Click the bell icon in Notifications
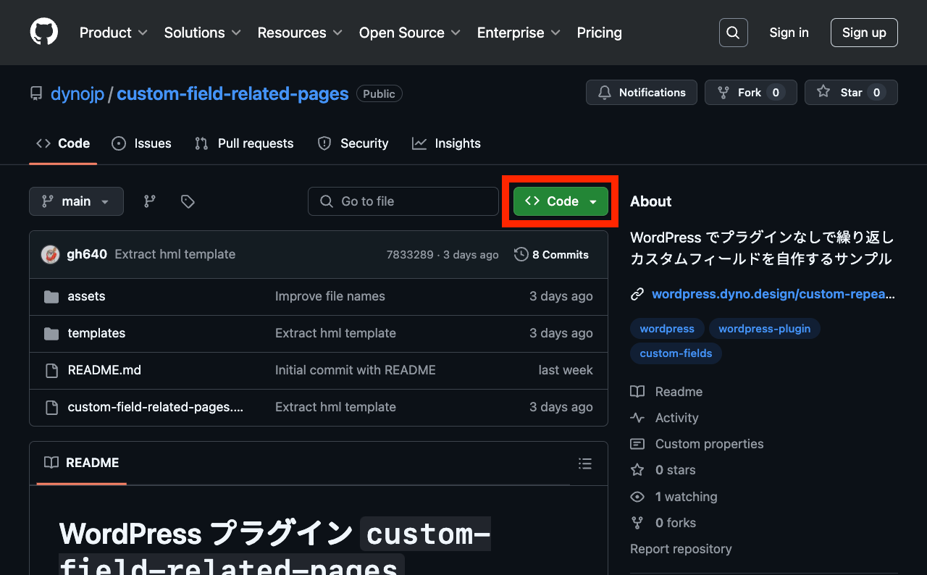927x575 pixels. [x=604, y=93]
